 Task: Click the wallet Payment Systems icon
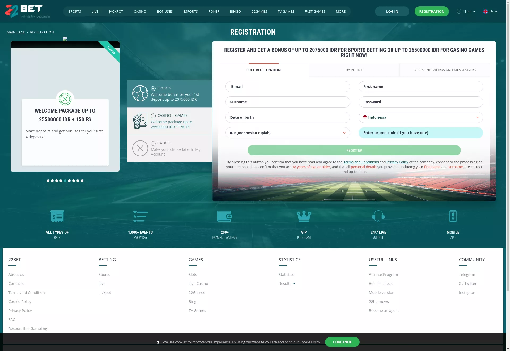(x=224, y=216)
